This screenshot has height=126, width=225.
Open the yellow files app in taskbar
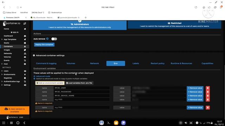click(116, 123)
